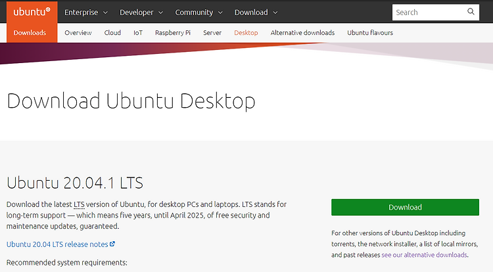Click the Ubuntu logo in header
Screen dimensions: 493x272
tap(32, 12)
